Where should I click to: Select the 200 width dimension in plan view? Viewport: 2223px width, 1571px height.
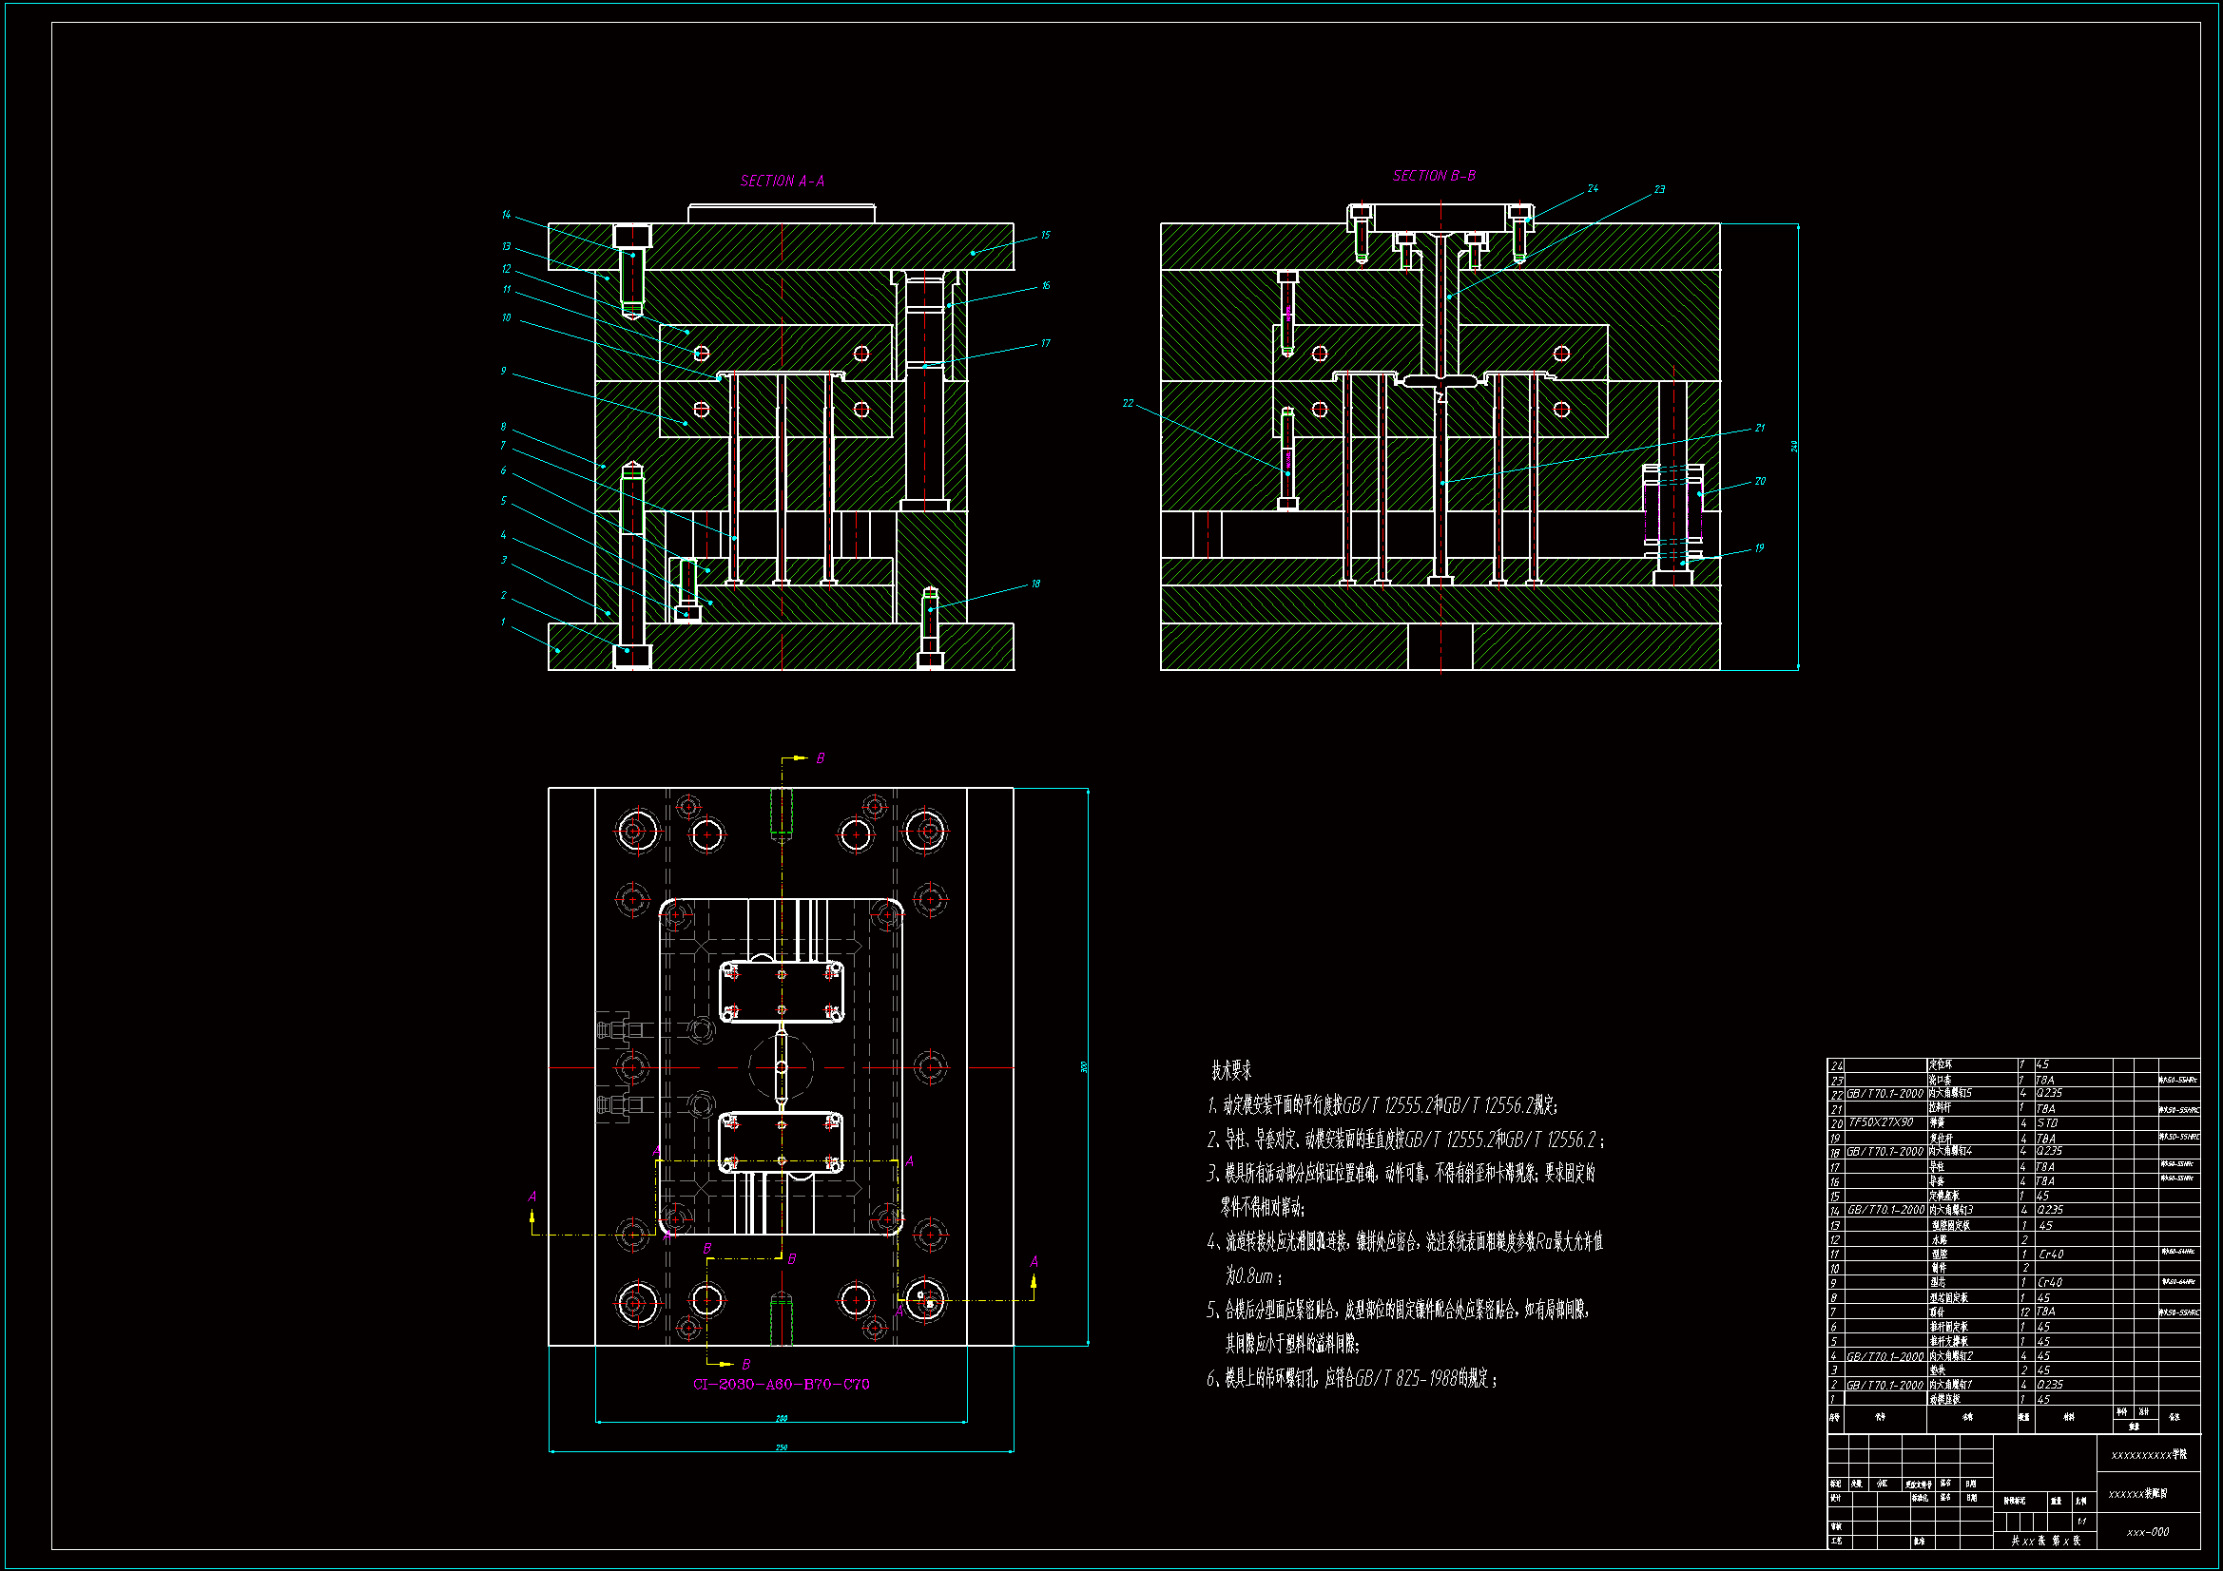[782, 1418]
